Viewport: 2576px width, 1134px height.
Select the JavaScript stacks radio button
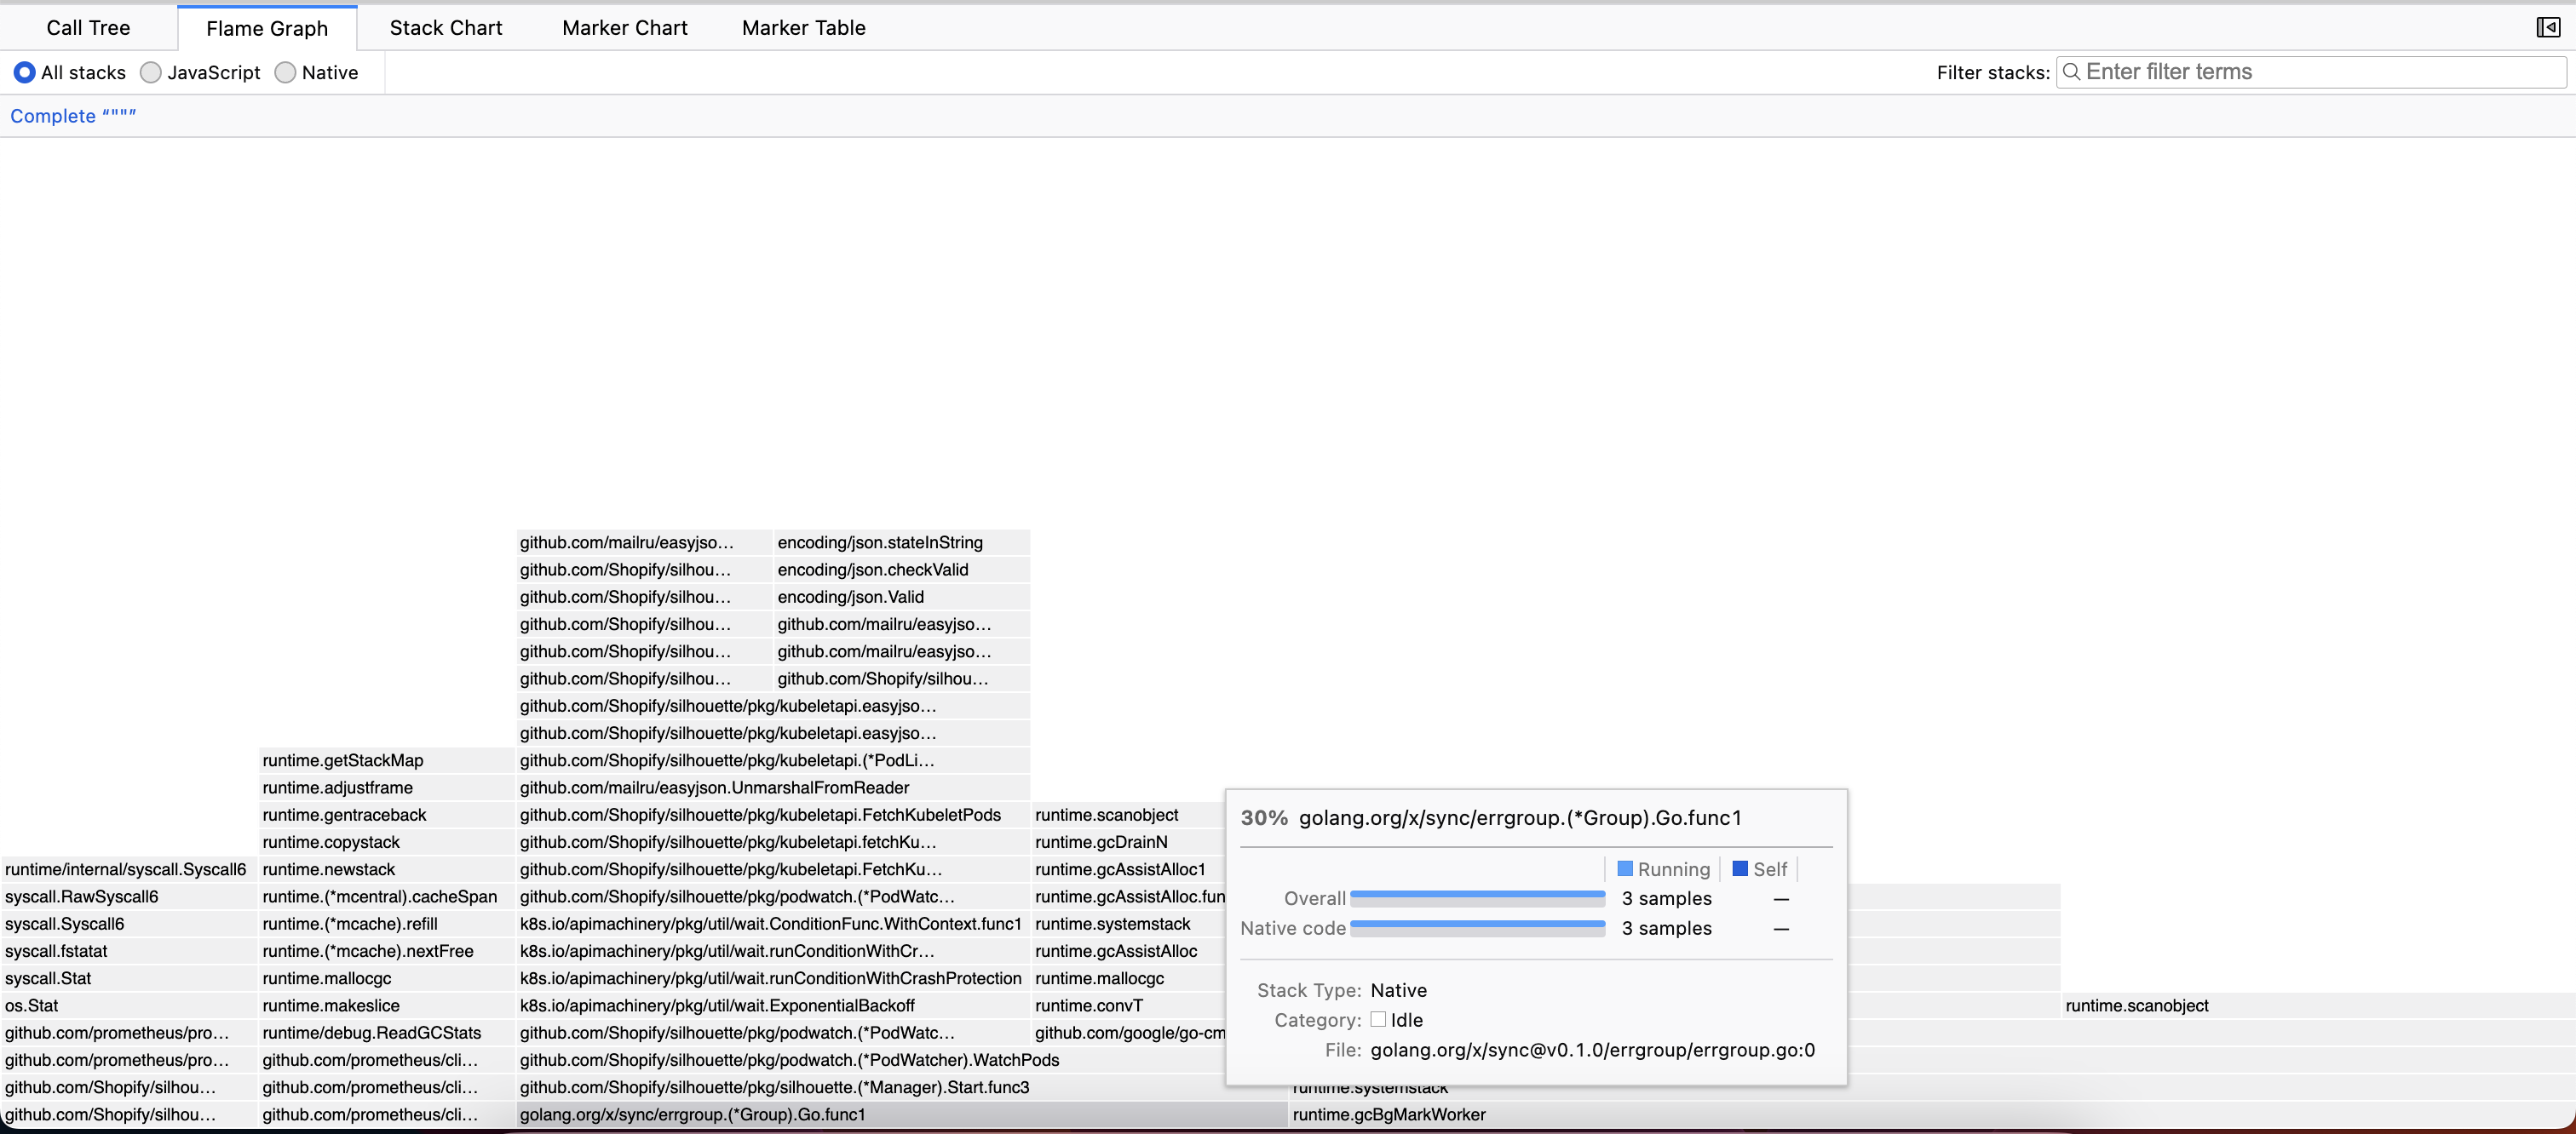[x=151, y=72]
